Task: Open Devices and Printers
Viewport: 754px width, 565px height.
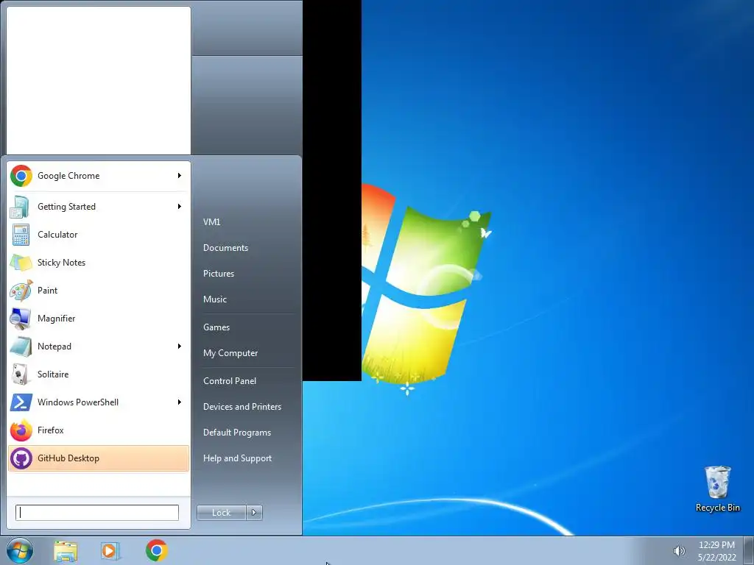Action: pyautogui.click(x=242, y=407)
